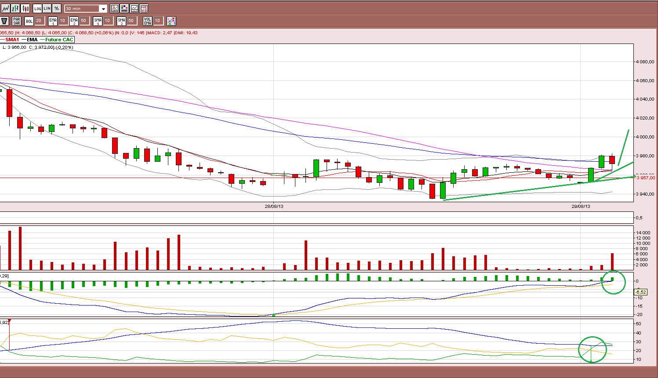This screenshot has width=658, height=378.
Task: Toggle the BOL Bollinger bands indicator
Action: (29, 21)
